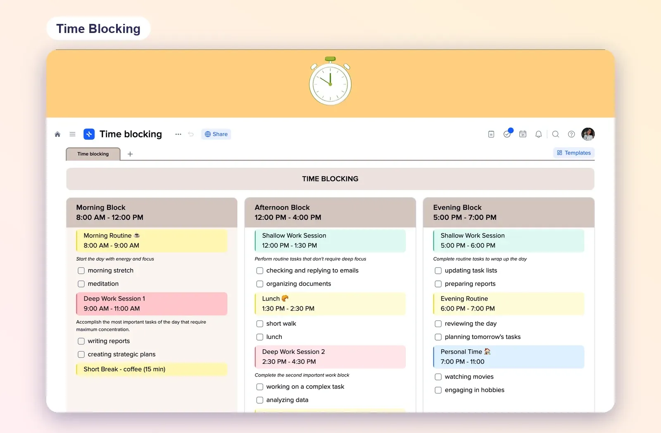This screenshot has width=661, height=433.
Task: Tick the meditation checkbox
Action: click(81, 284)
